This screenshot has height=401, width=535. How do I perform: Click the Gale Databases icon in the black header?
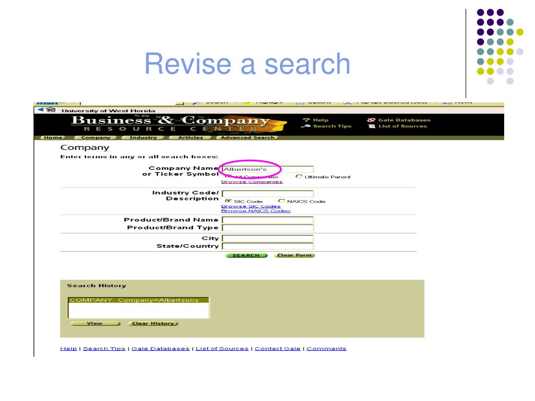[371, 120]
